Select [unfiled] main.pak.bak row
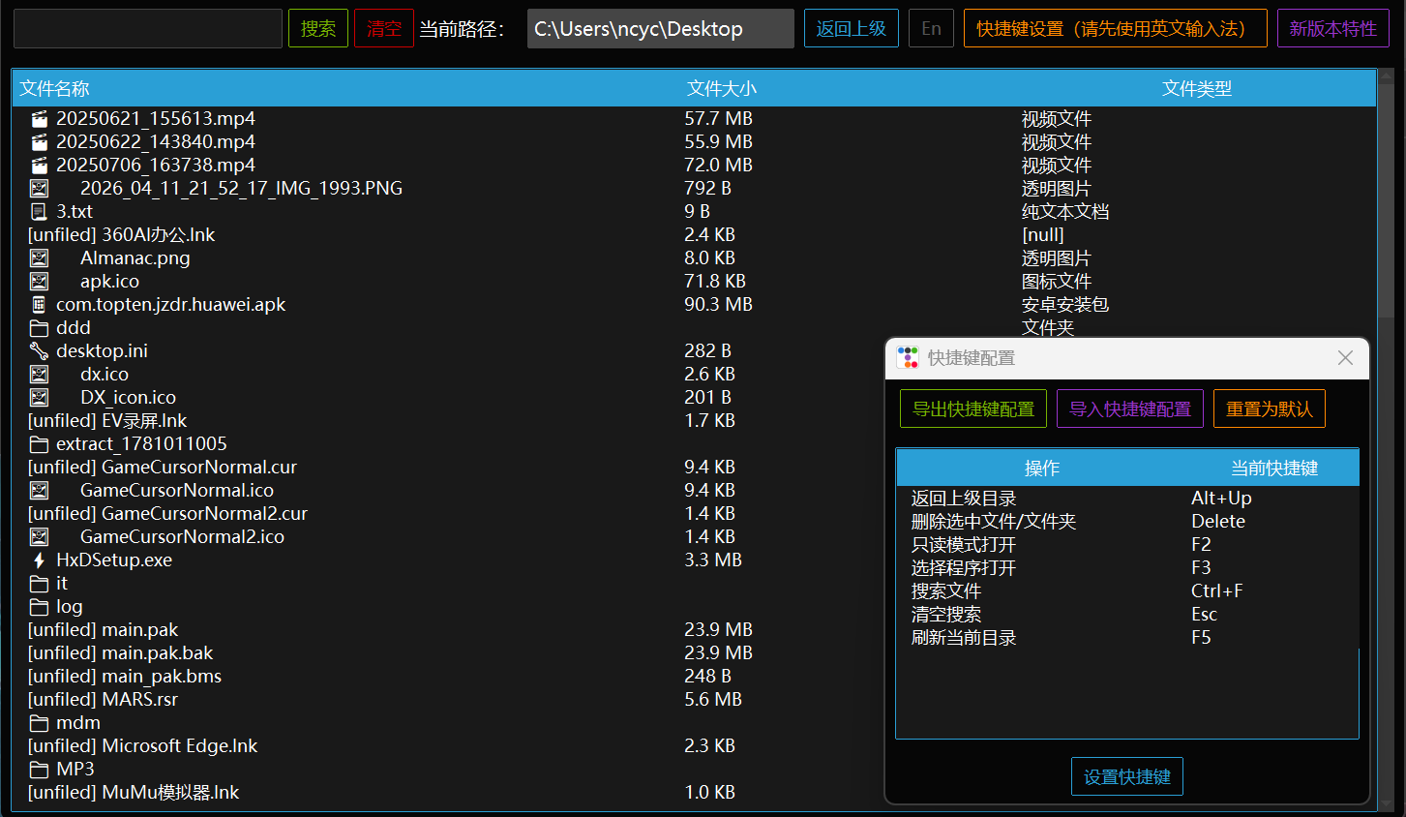The image size is (1406, 817). pyautogui.click(x=450, y=653)
